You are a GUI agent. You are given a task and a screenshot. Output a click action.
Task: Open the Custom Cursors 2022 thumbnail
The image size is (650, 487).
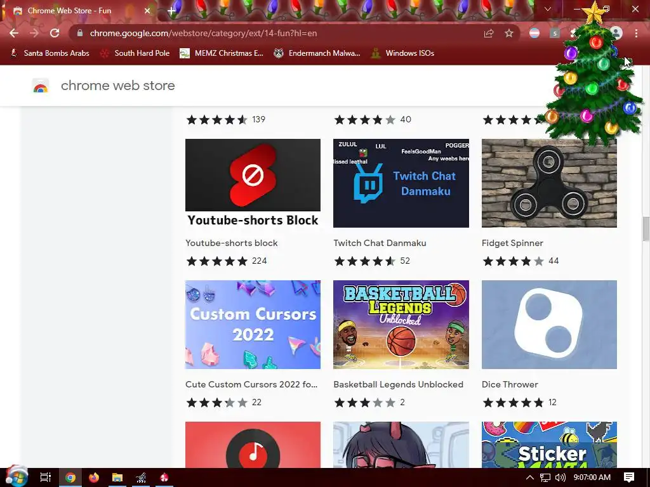pos(253,325)
